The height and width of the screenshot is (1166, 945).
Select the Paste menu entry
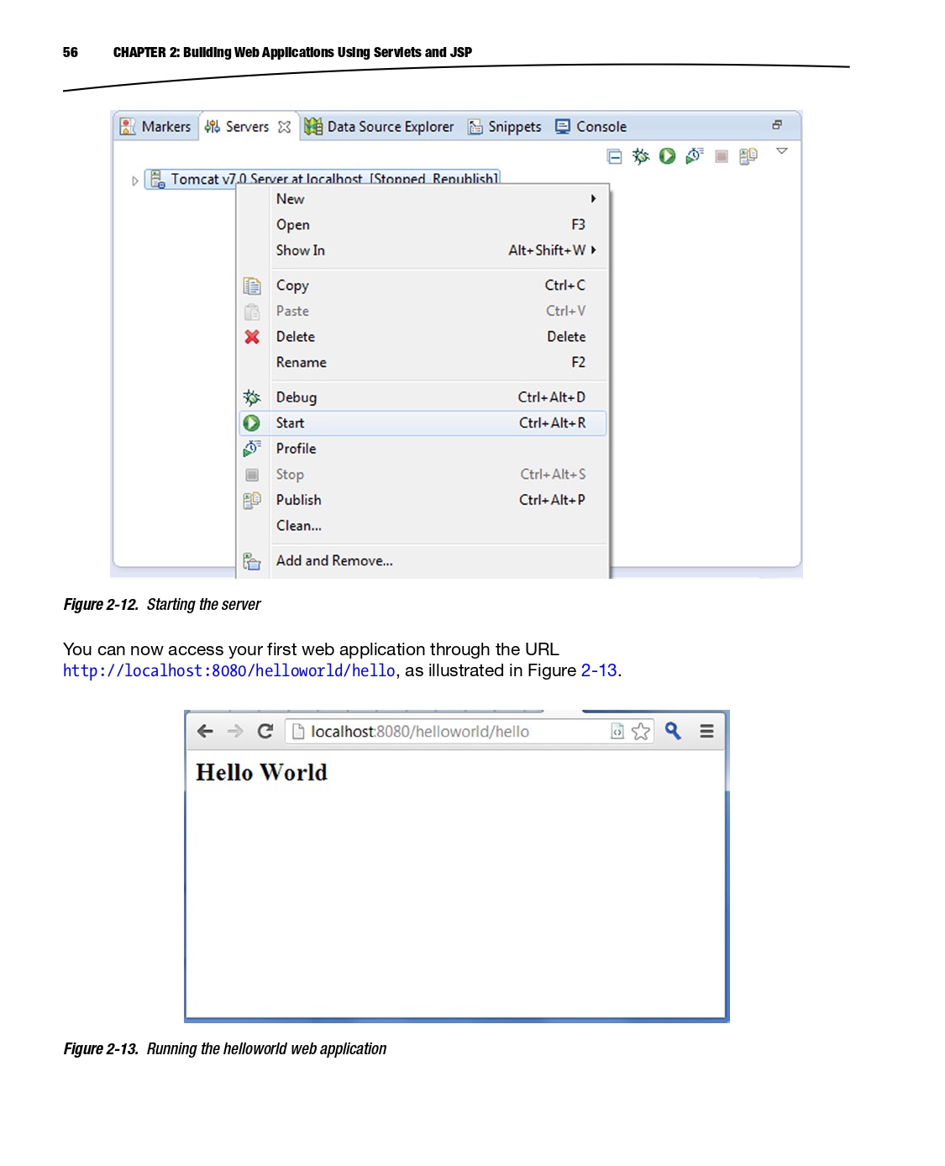[423, 311]
